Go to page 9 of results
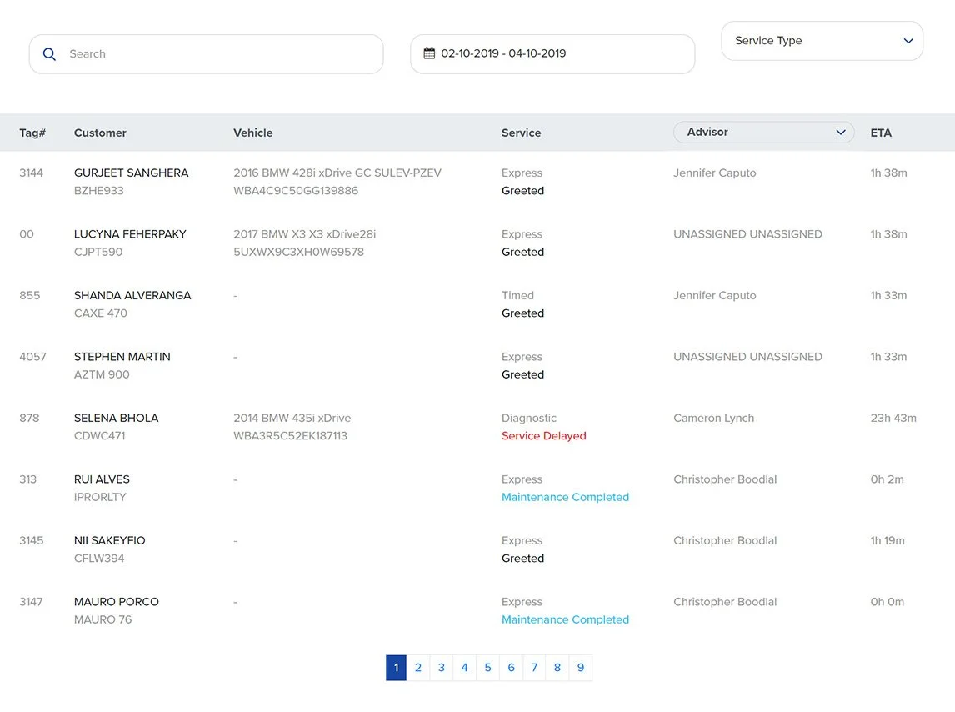 [581, 668]
